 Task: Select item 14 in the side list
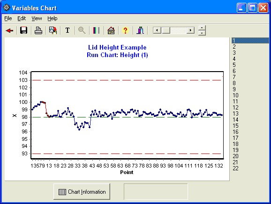(250, 120)
